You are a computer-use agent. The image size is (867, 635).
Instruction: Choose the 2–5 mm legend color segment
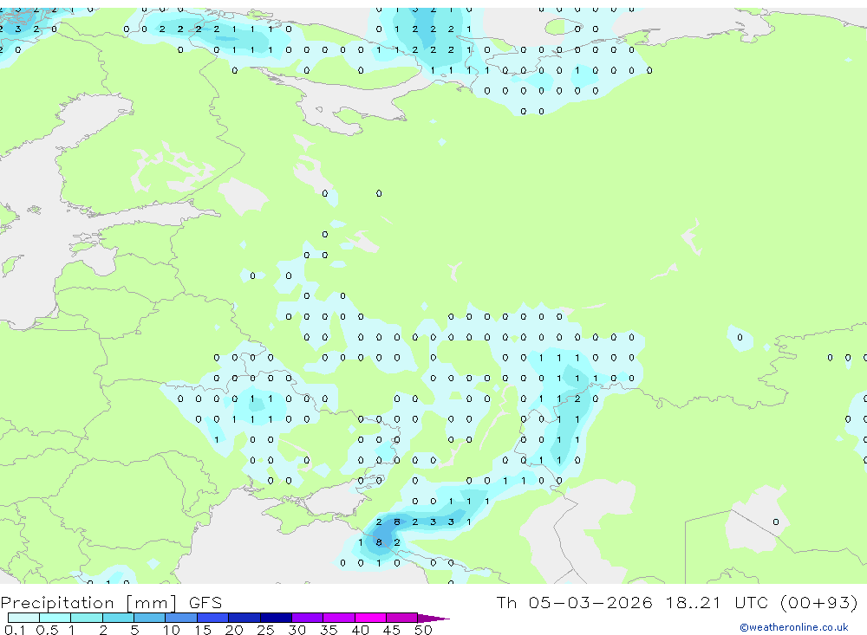click(x=118, y=618)
